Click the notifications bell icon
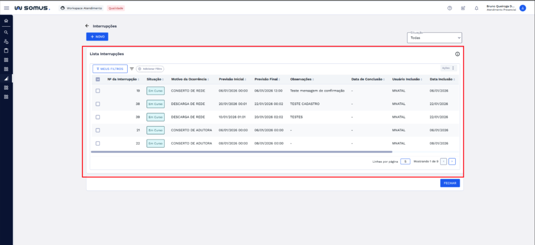The height and width of the screenshot is (245, 535). 476,8
